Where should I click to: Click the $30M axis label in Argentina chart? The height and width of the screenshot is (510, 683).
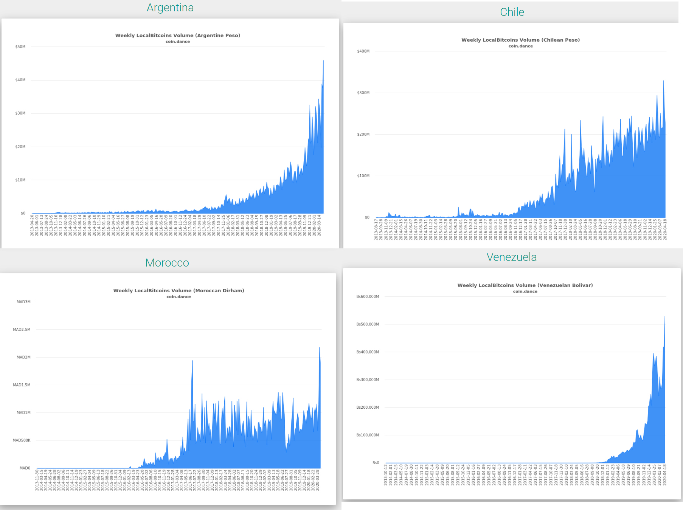pyautogui.click(x=20, y=113)
